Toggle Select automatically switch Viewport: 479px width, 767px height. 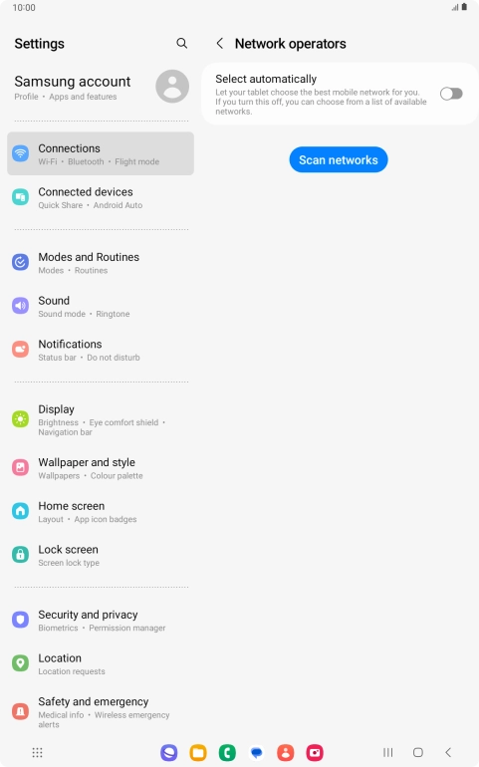click(451, 94)
